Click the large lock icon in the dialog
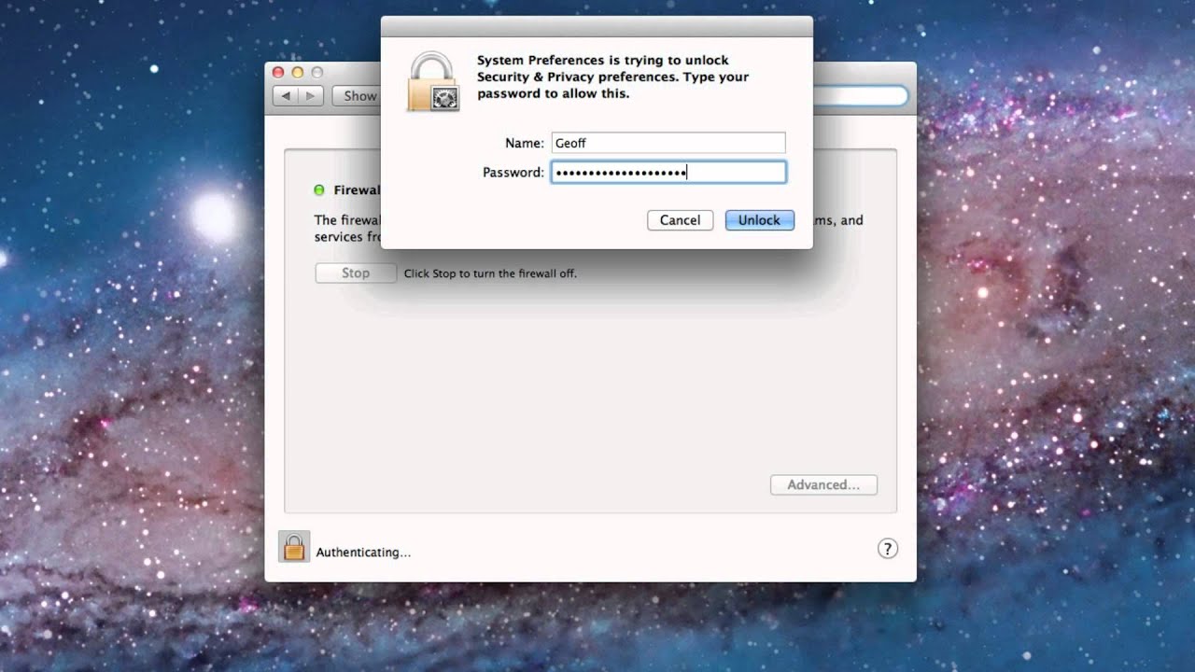This screenshot has width=1195, height=672. pos(432,81)
